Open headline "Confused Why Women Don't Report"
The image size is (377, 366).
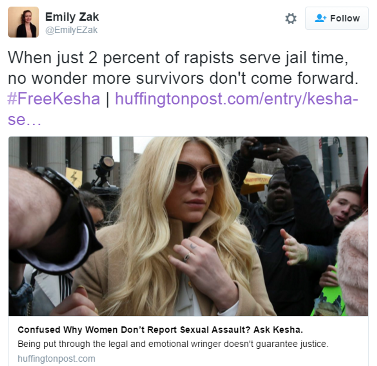point(160,330)
